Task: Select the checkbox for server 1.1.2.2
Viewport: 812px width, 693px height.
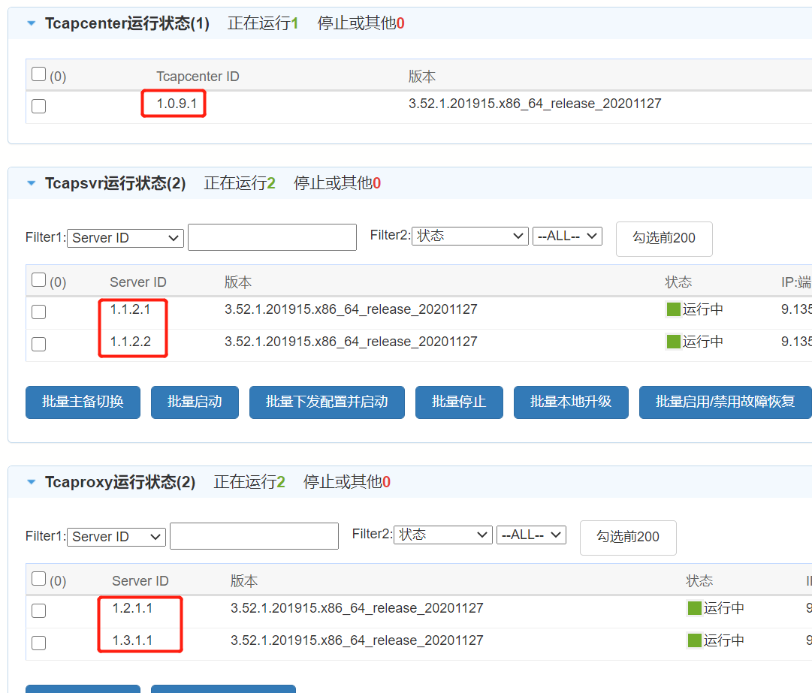Action: pyautogui.click(x=39, y=344)
